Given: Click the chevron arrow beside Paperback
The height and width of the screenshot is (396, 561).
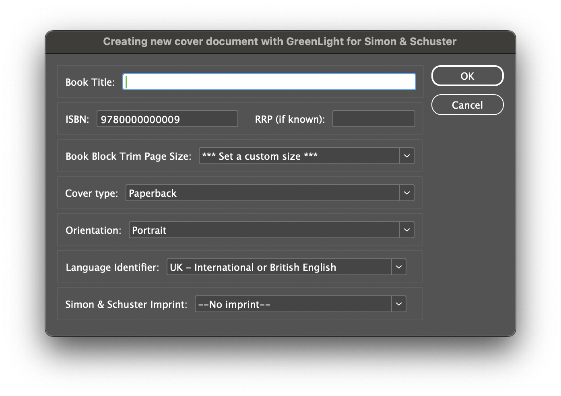Looking at the screenshot, I should tap(407, 193).
